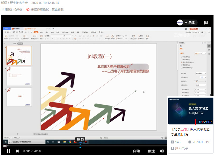215x155 pixels.
Task: Skip to the next video
Action: pyautogui.click(x=17, y=151)
